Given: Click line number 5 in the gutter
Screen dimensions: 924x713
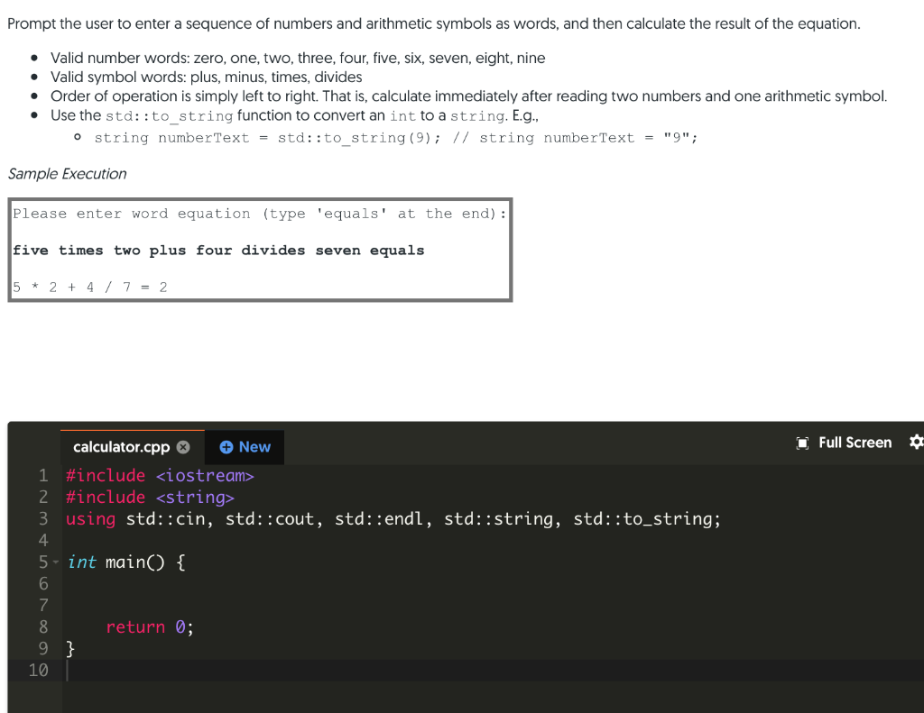Looking at the screenshot, I should (42, 562).
